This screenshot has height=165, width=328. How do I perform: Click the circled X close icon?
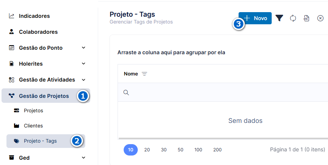320,18
